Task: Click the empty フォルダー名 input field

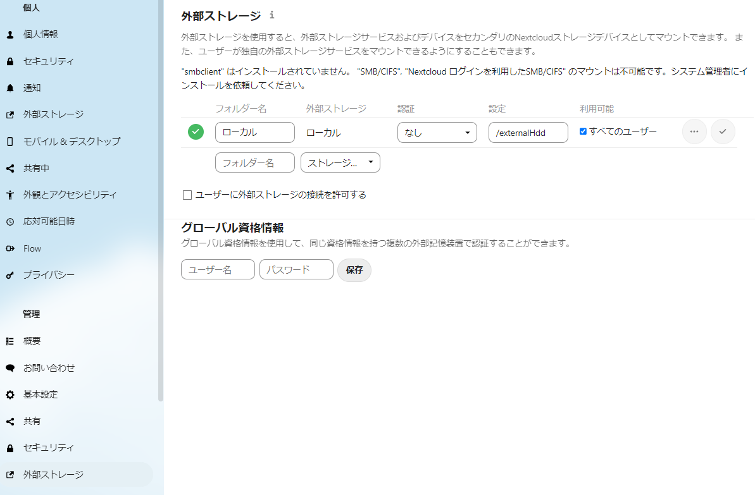Action: (x=254, y=162)
